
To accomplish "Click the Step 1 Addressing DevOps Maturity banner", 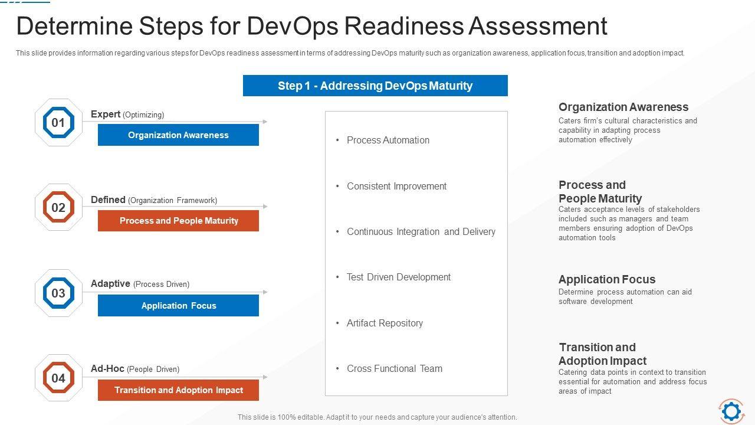I will coord(375,86).
